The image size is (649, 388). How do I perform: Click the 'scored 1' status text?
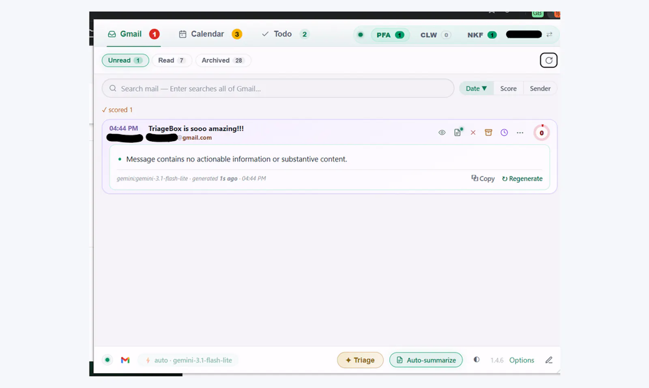point(117,110)
